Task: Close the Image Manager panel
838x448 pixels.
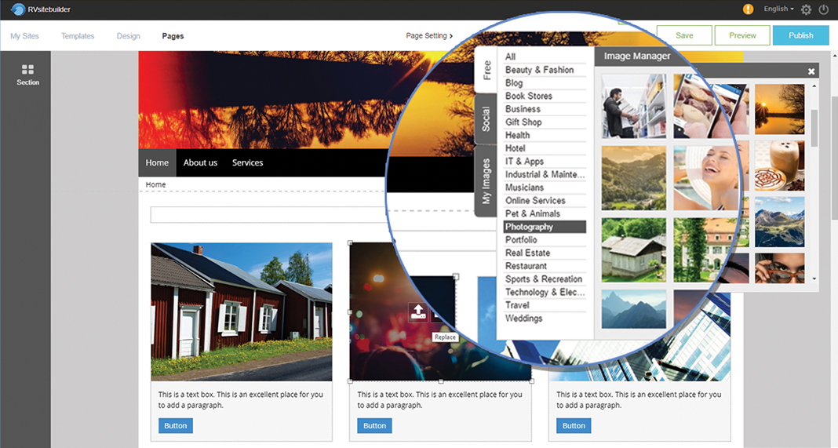Action: (x=811, y=71)
